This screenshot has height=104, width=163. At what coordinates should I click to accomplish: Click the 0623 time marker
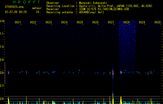coord(49,22)
